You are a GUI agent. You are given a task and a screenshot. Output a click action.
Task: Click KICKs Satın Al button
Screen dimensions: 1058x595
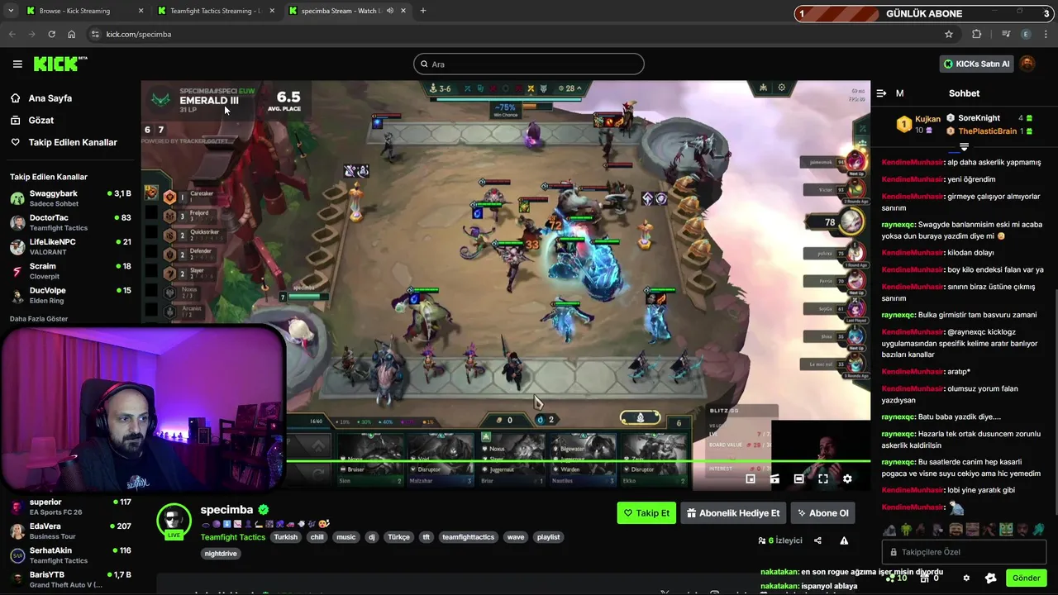coord(976,64)
